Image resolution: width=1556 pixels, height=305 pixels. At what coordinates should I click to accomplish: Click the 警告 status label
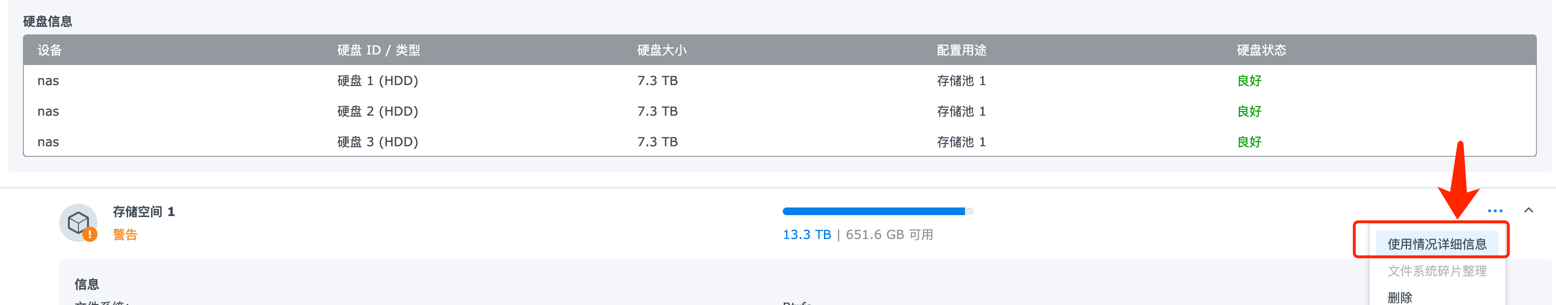coord(125,235)
